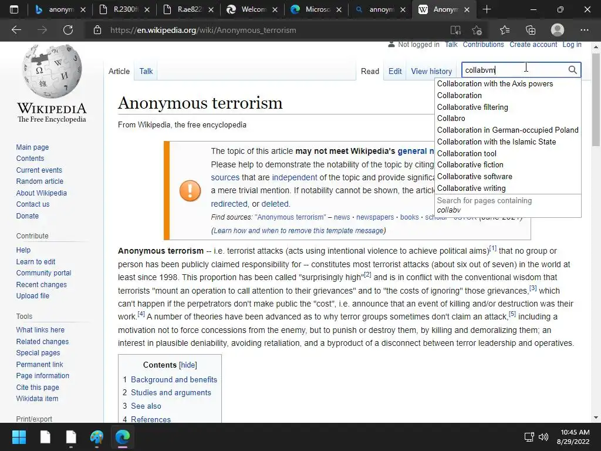This screenshot has height=451, width=601.
Task: Open the browser Settings and more menu
Action: 584,30
